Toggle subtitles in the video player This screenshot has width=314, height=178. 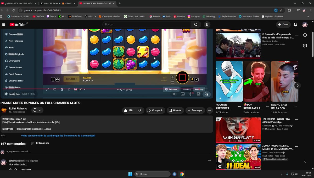click(183, 94)
